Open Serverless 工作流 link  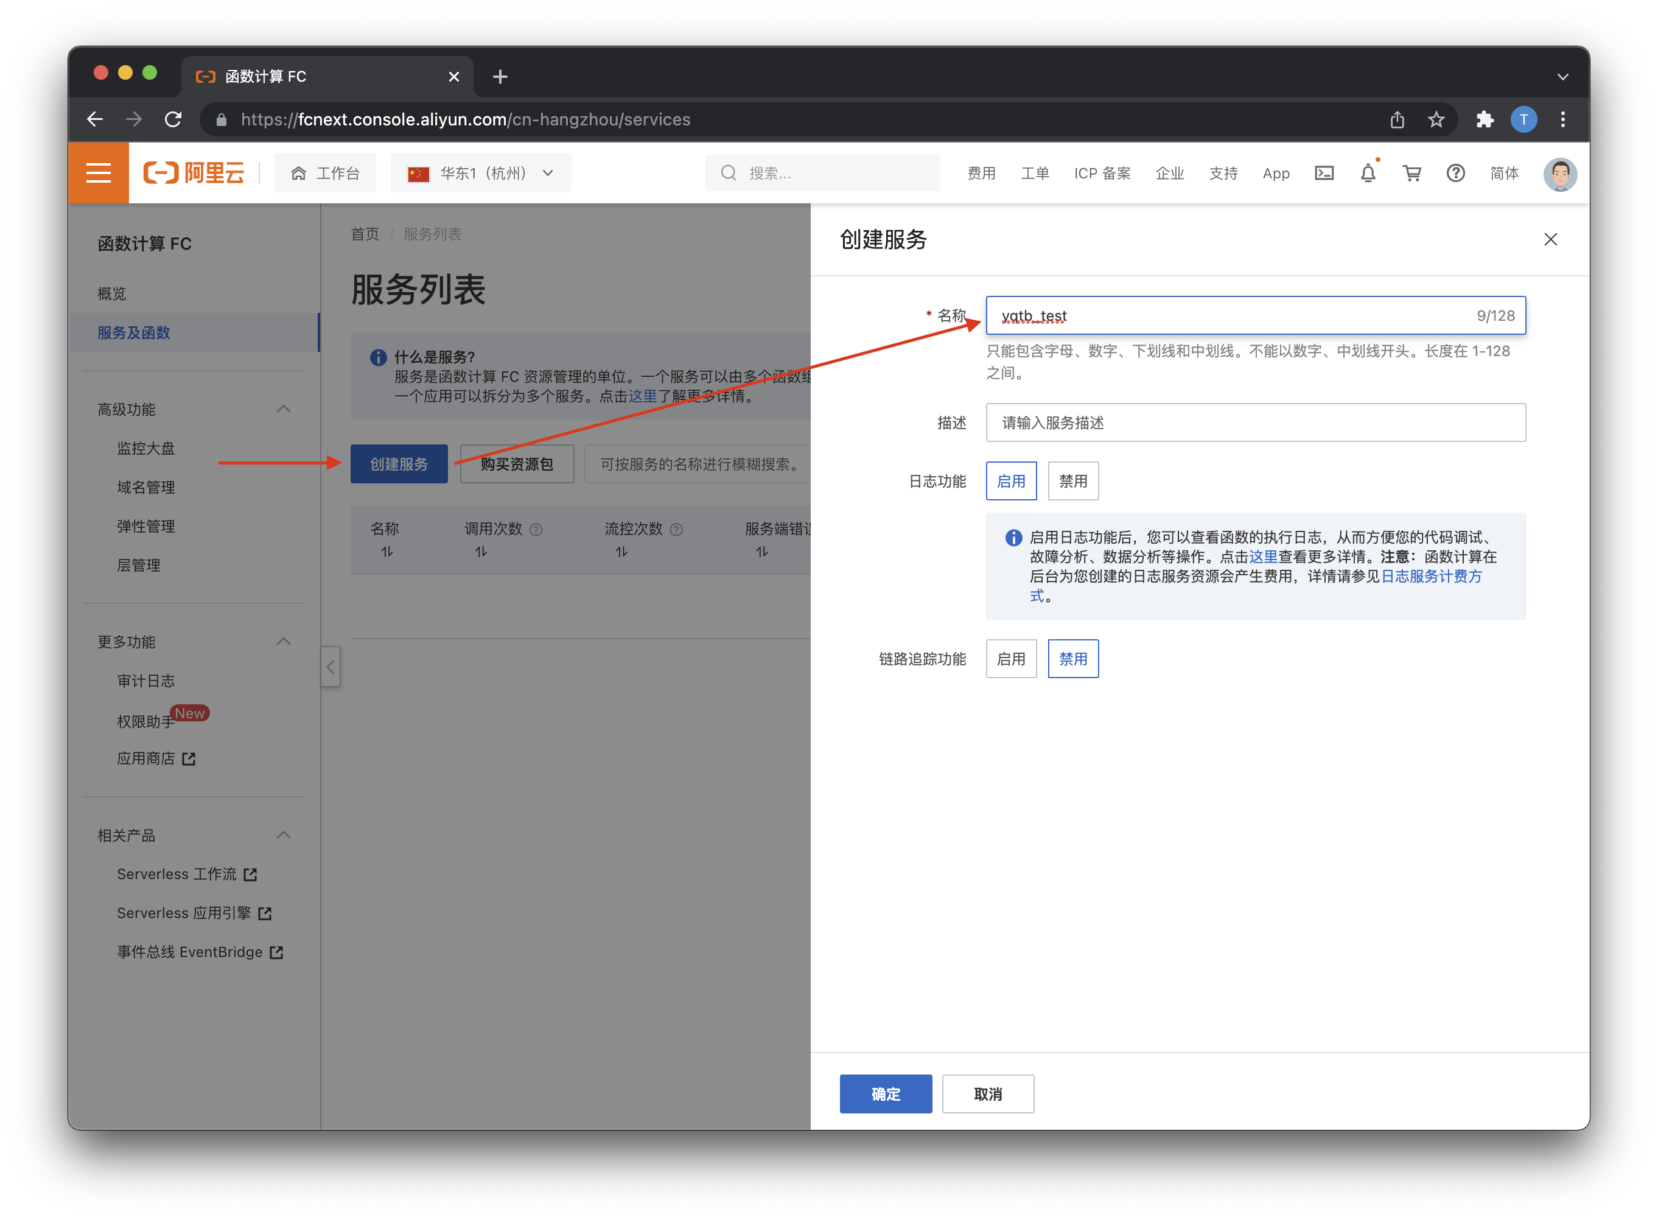point(187,874)
